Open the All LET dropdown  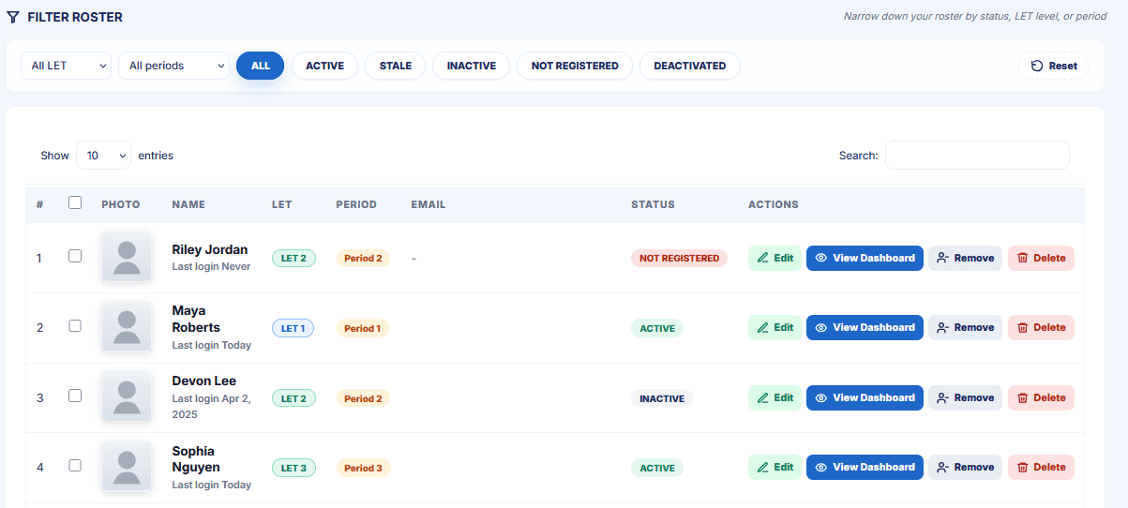pos(66,66)
